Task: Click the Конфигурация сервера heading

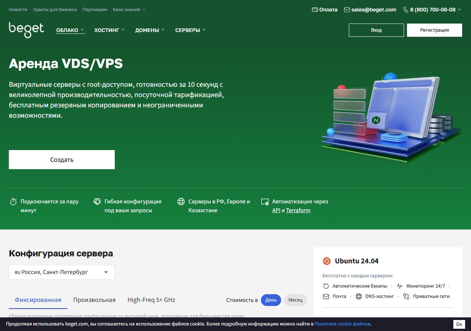Action: (61, 254)
